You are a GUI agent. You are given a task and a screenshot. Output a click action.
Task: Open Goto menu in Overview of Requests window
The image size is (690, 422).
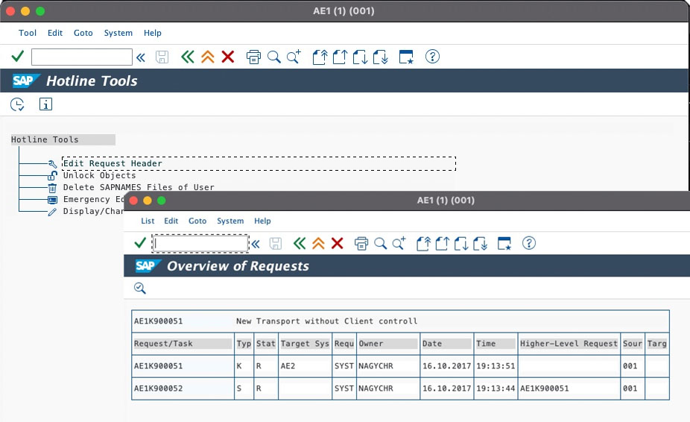click(x=197, y=221)
